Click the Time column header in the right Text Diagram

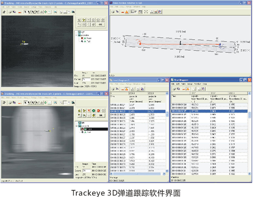point(174,96)
